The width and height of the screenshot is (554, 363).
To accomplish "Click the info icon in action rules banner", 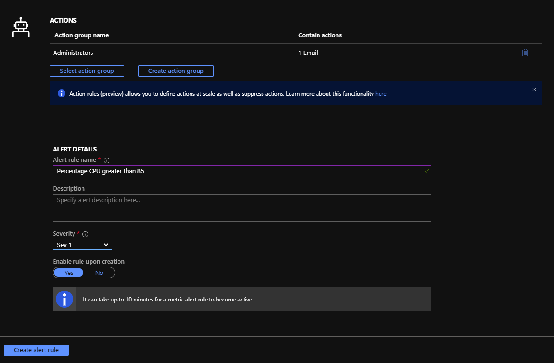I will pyautogui.click(x=62, y=93).
